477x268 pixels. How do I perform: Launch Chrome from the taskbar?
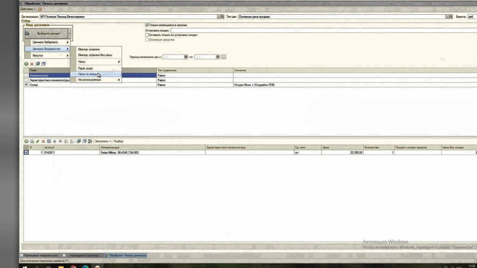(x=73, y=267)
